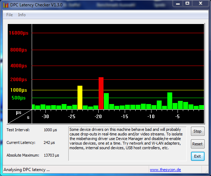
Task: Click the window resize grip in status bar
Action: tap(206, 171)
